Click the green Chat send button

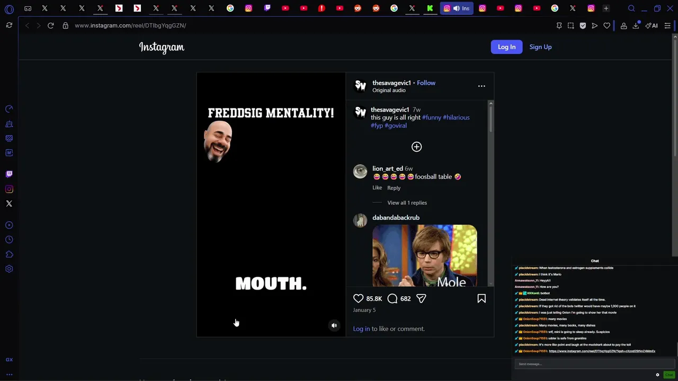669,375
